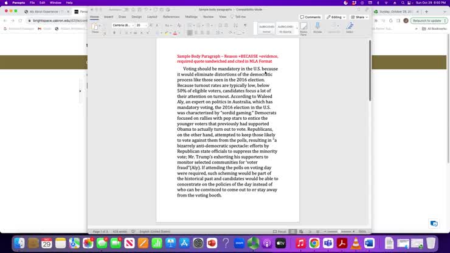
Task: Open VLC cone icon in Dock
Action: [x=356, y=243]
